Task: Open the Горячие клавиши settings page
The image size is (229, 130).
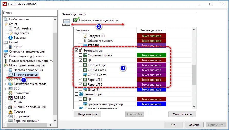Action: point(26,121)
